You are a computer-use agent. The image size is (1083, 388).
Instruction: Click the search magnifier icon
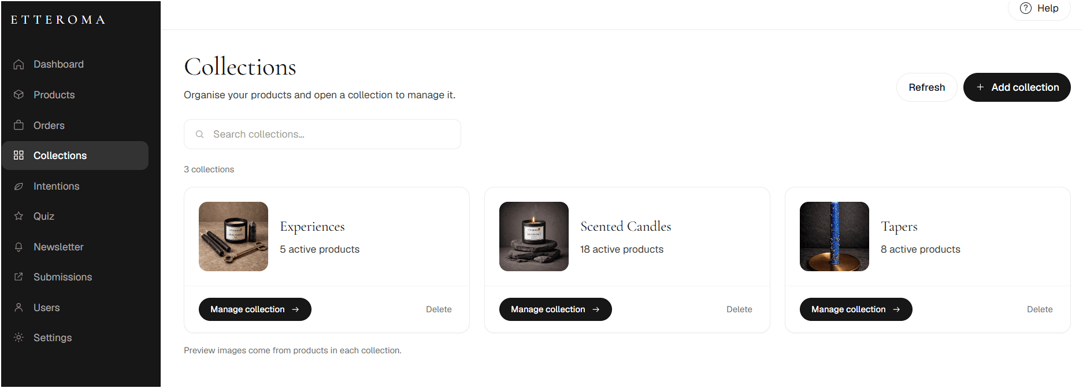(200, 134)
